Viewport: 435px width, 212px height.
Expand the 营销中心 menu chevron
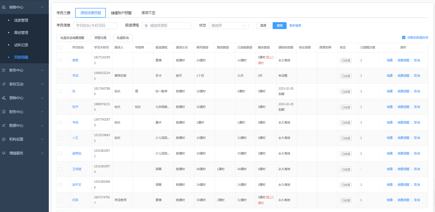(x=42, y=98)
